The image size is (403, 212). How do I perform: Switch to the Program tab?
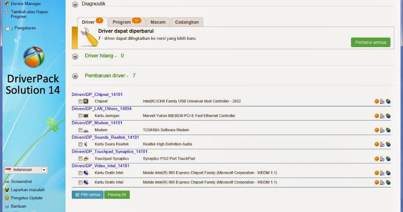pos(127,22)
